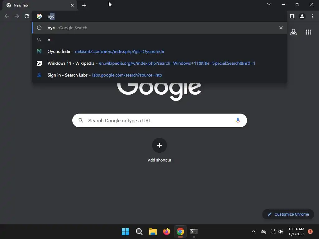Viewport: 319px width, 239px height.
Task: Open File Explorer from taskbar
Action: coord(153,232)
